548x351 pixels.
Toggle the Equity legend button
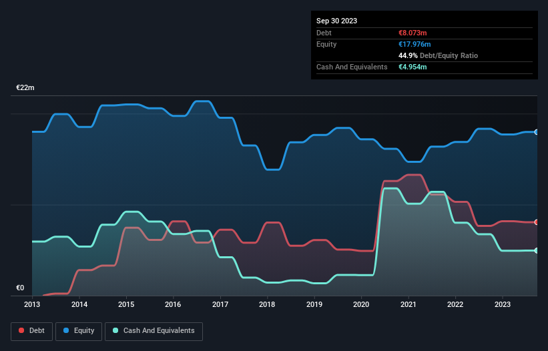79,331
